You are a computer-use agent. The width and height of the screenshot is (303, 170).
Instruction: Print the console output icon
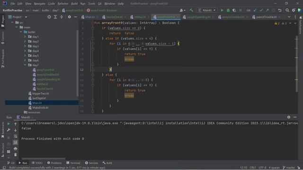click(16, 149)
